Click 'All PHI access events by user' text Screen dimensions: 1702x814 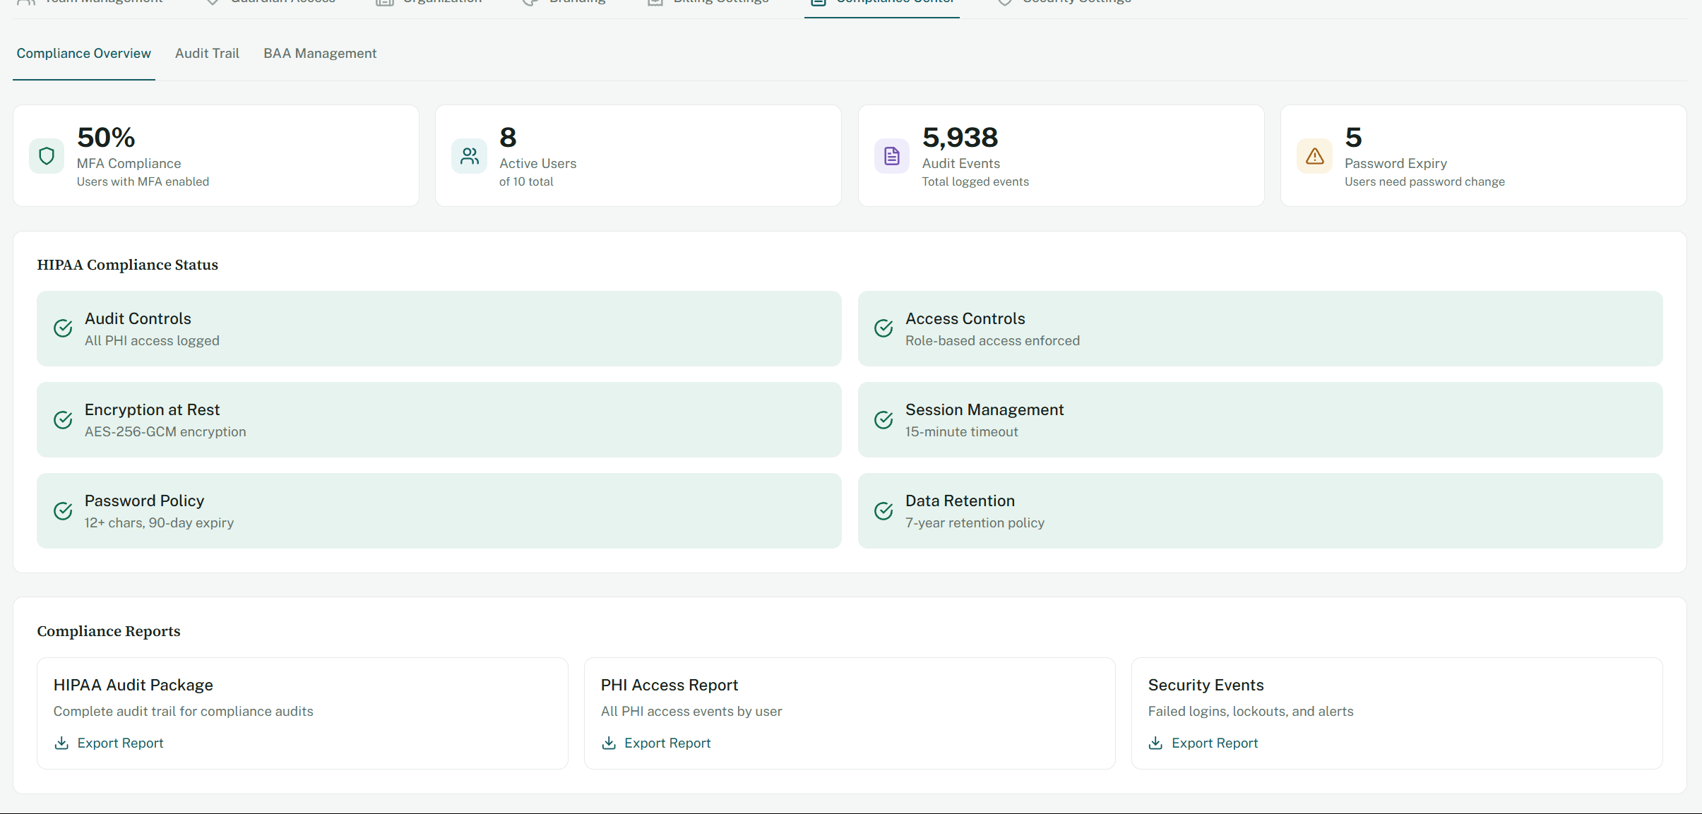tap(691, 711)
